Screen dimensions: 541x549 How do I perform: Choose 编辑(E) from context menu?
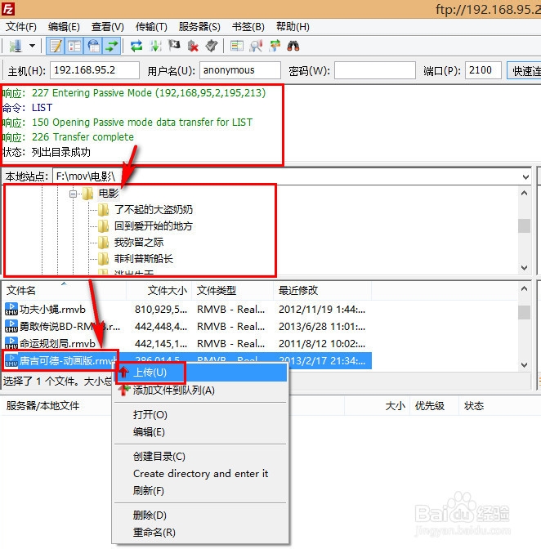(x=201, y=432)
